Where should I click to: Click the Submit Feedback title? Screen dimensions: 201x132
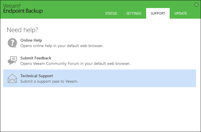[x=36, y=58]
